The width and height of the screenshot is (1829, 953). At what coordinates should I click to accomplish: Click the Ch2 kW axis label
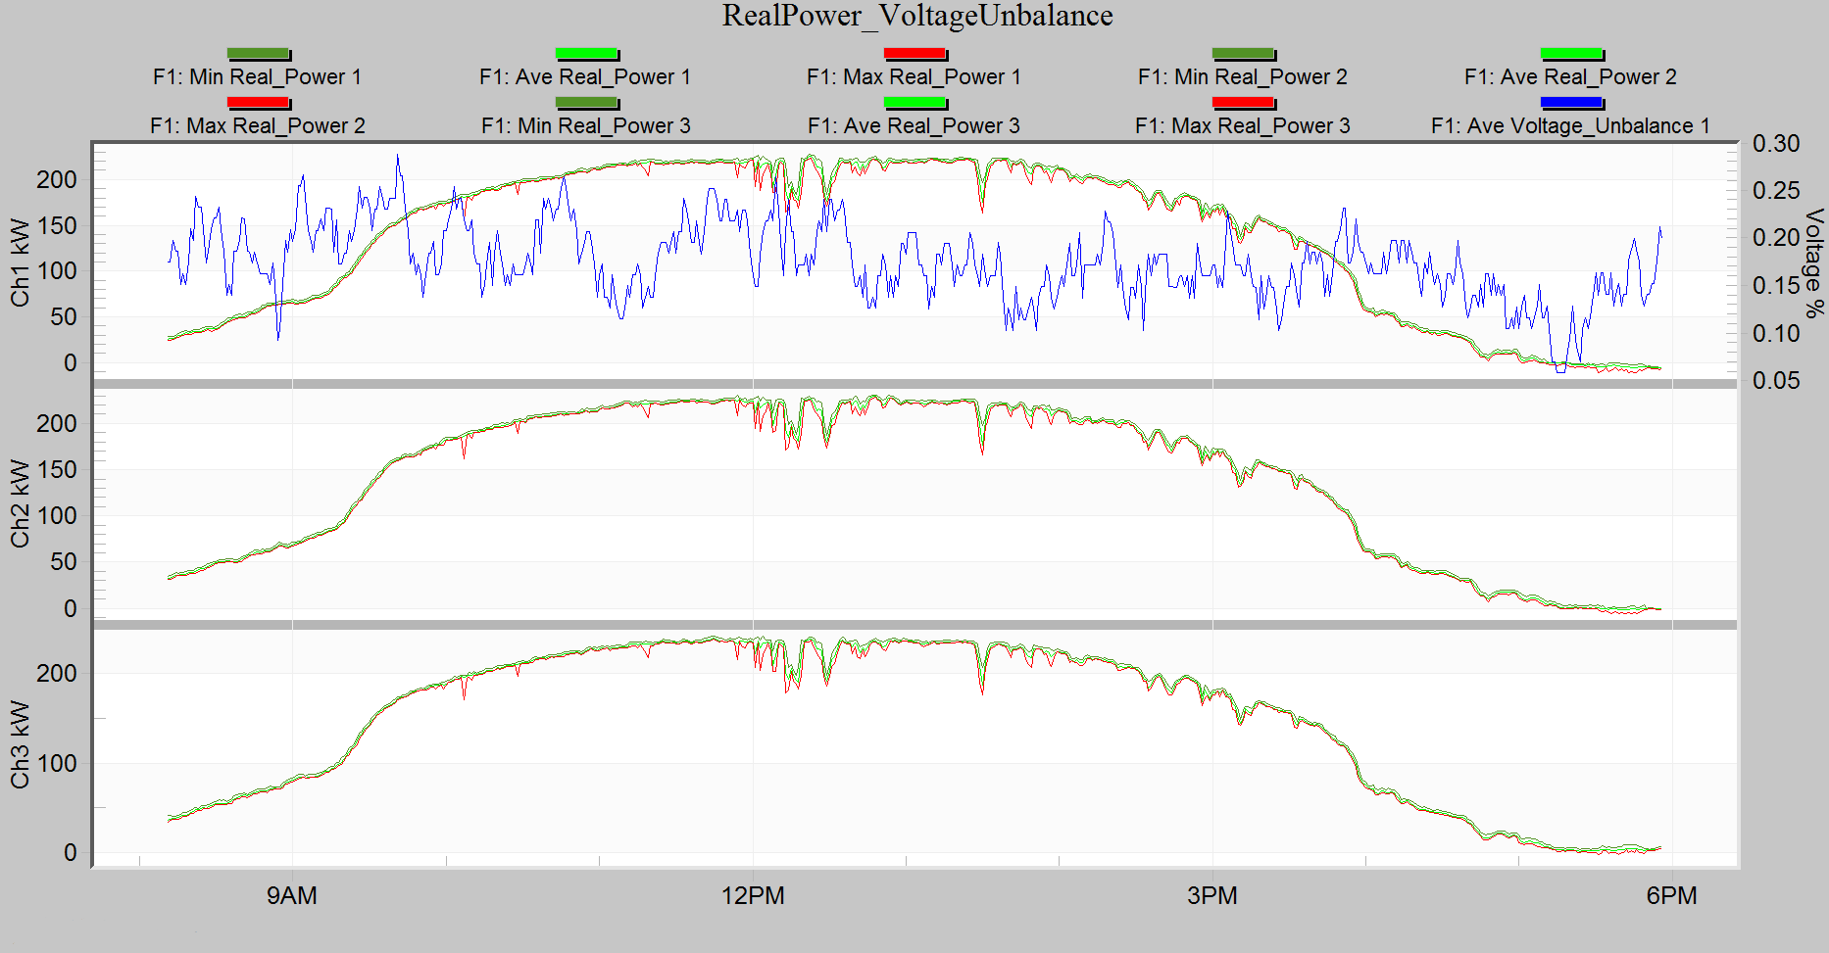[21, 502]
